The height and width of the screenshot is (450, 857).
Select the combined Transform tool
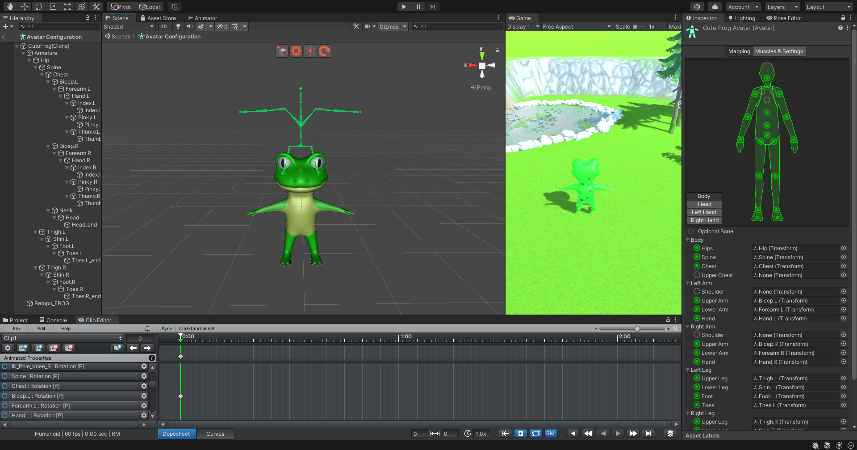82,7
